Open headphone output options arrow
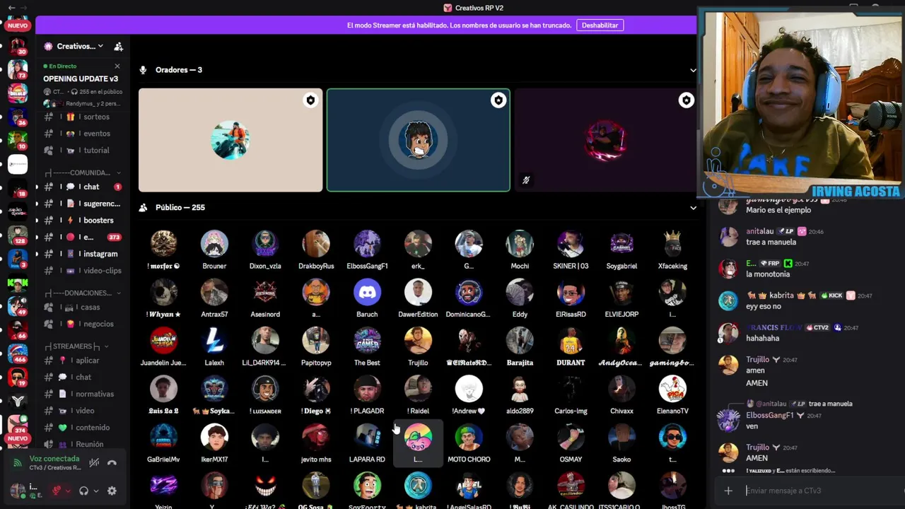 pos(95,491)
